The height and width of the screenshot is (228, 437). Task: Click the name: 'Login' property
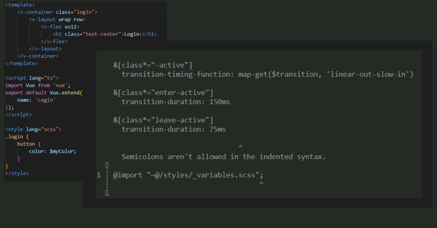pos(36,100)
